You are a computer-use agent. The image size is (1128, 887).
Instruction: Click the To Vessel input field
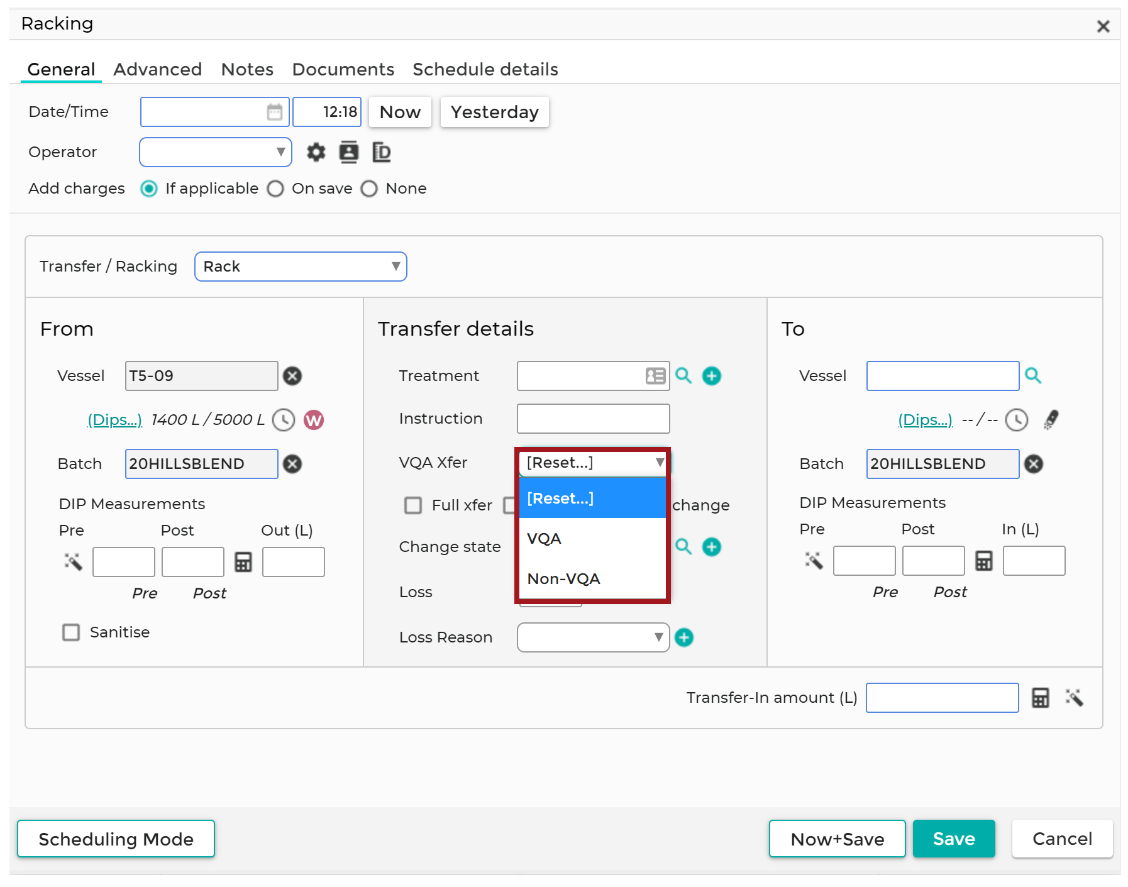(x=943, y=376)
